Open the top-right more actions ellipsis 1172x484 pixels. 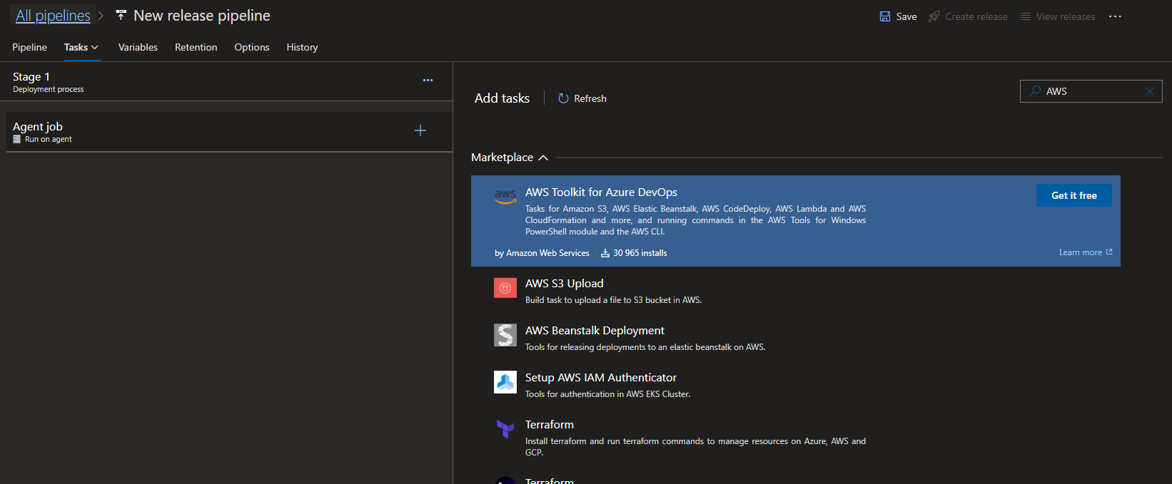[1115, 16]
